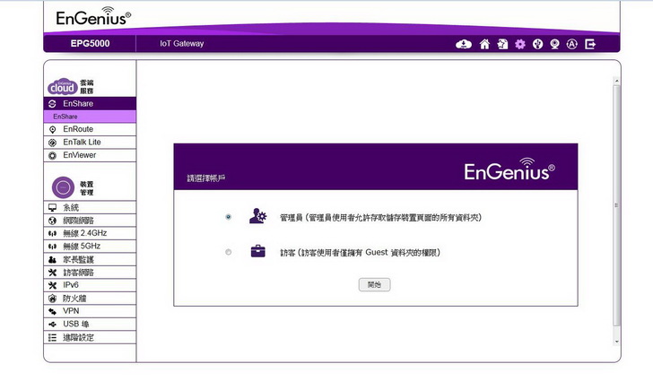Click the administrator user-gear icon

coord(257,215)
